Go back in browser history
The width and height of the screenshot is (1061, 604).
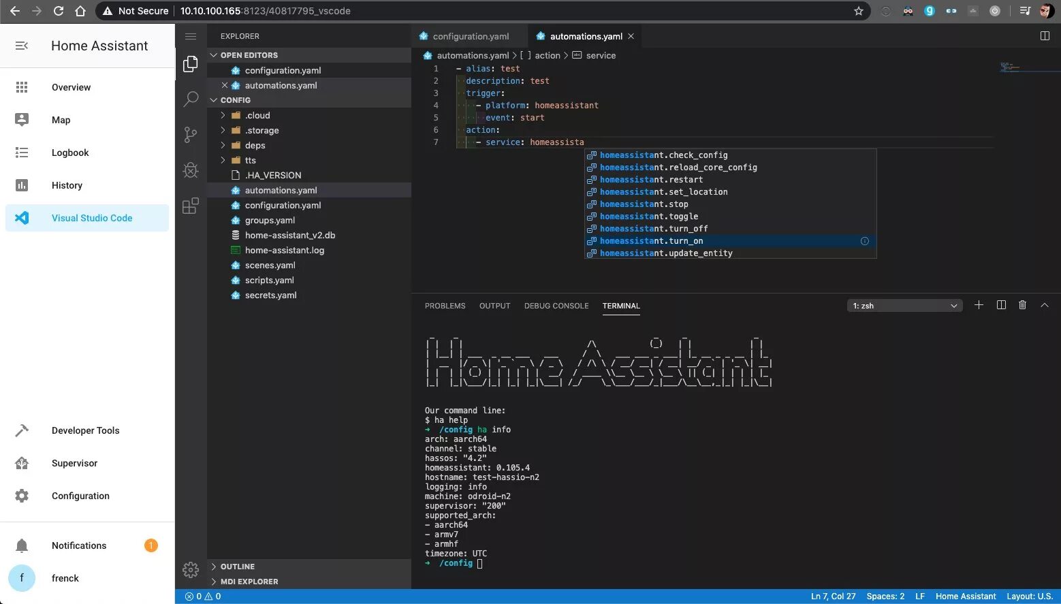15,11
